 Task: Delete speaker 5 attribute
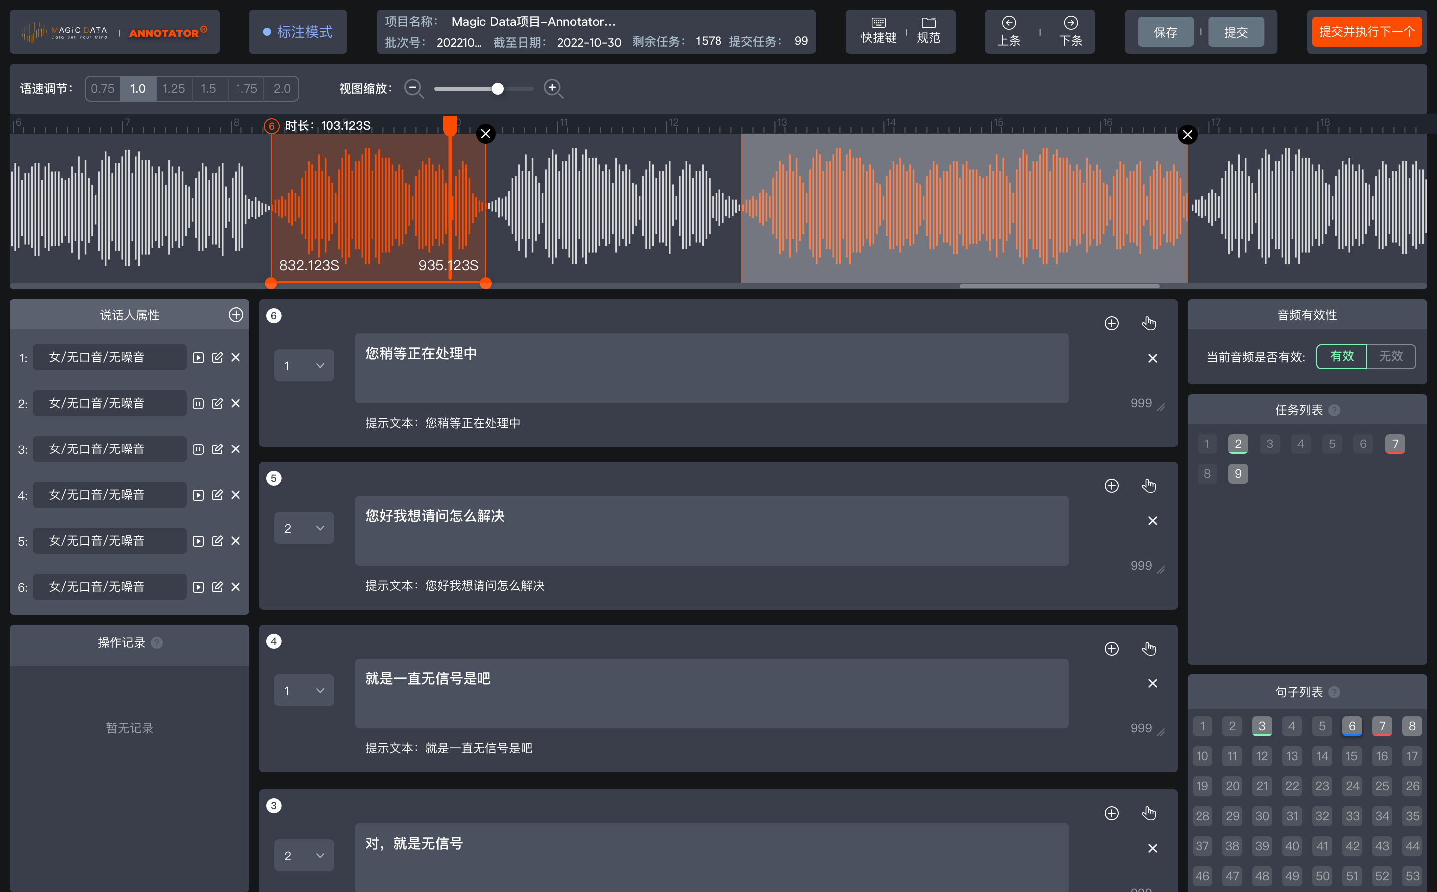(236, 541)
